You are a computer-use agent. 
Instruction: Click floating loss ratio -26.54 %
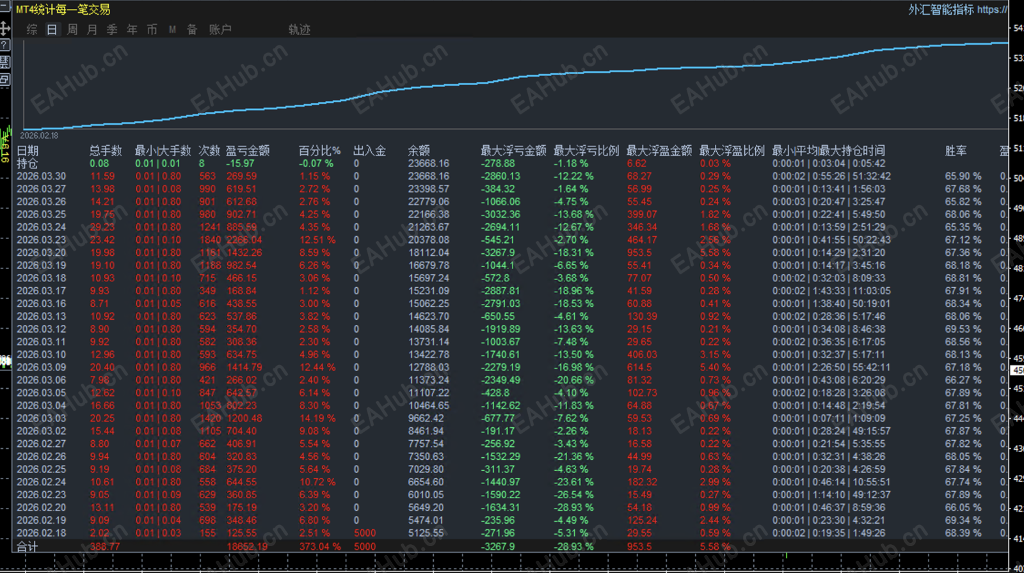click(573, 495)
